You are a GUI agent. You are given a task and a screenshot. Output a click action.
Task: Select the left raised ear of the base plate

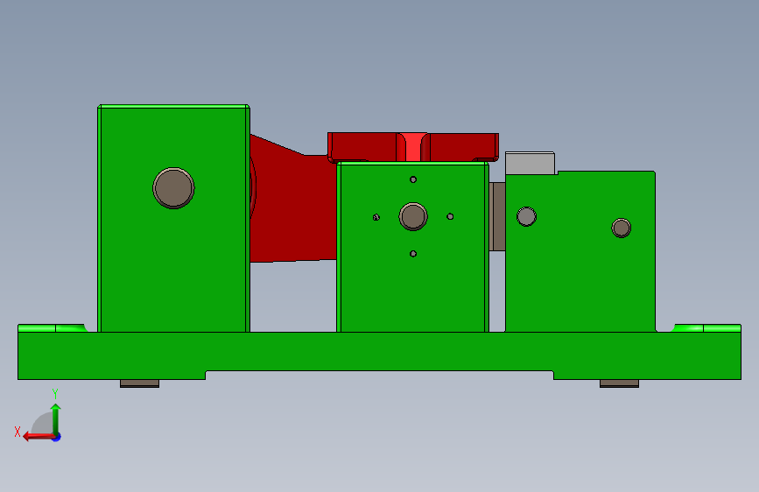point(53,328)
